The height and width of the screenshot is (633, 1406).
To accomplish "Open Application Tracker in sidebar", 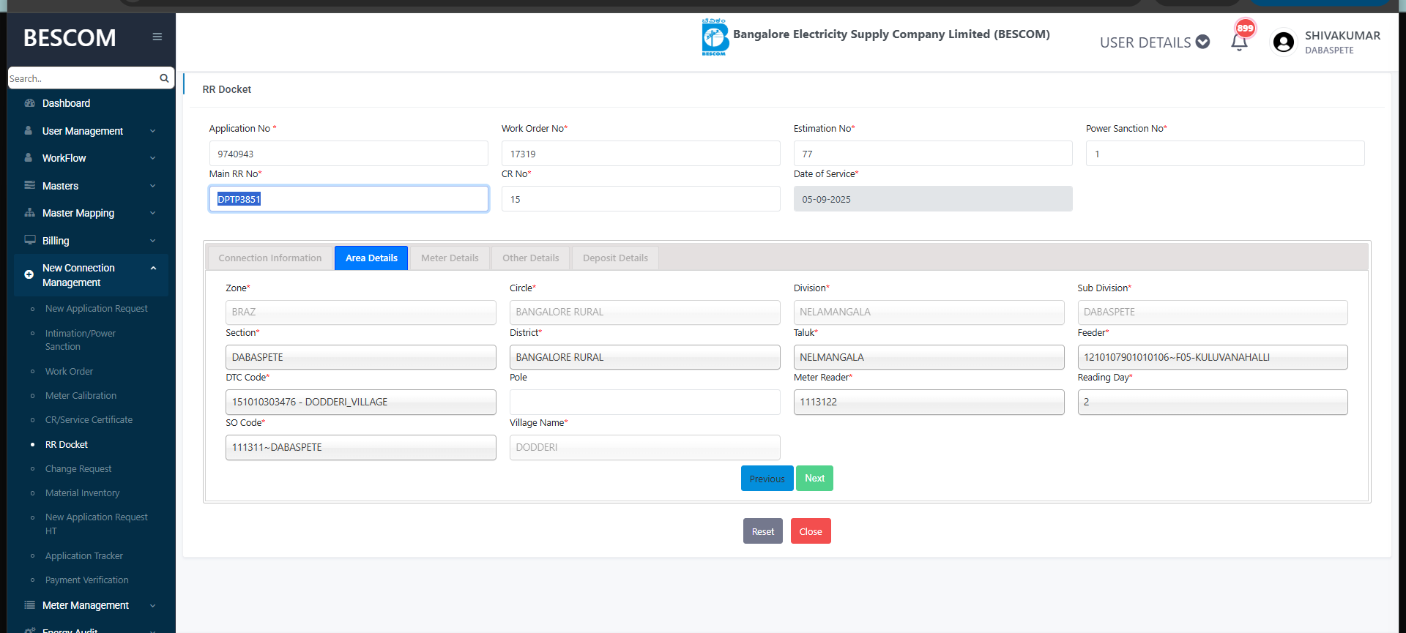I will tap(84, 556).
